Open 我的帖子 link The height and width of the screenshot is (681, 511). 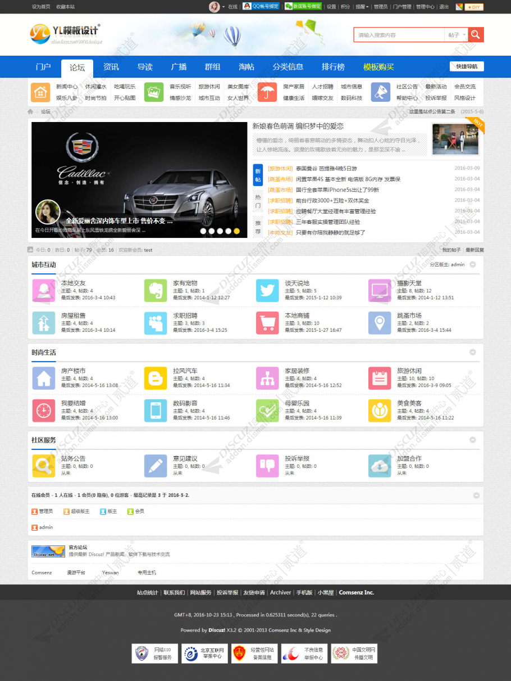coord(451,250)
